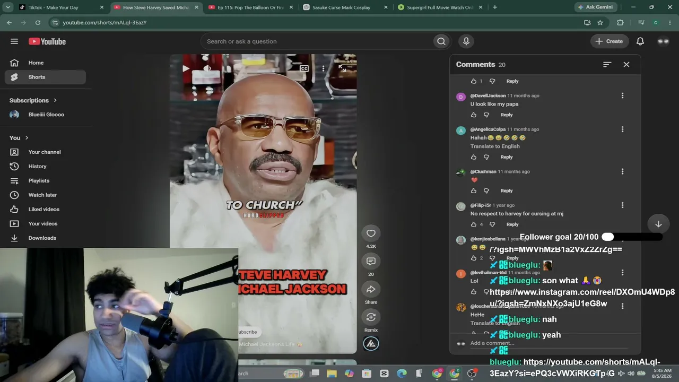View site information in address bar

pos(55,23)
